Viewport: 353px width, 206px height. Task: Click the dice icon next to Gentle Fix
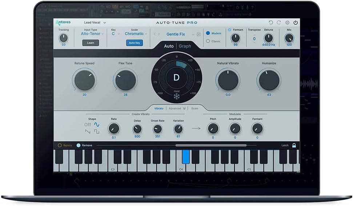pos(199,35)
